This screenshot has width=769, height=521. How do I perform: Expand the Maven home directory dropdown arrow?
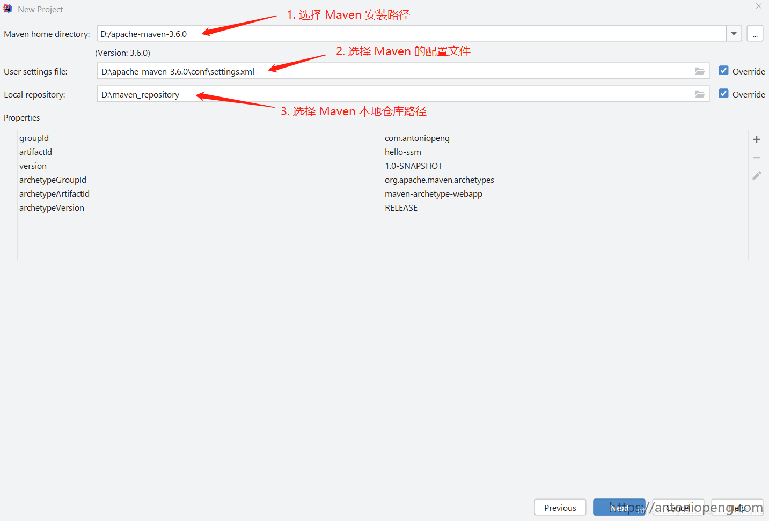[x=733, y=33]
